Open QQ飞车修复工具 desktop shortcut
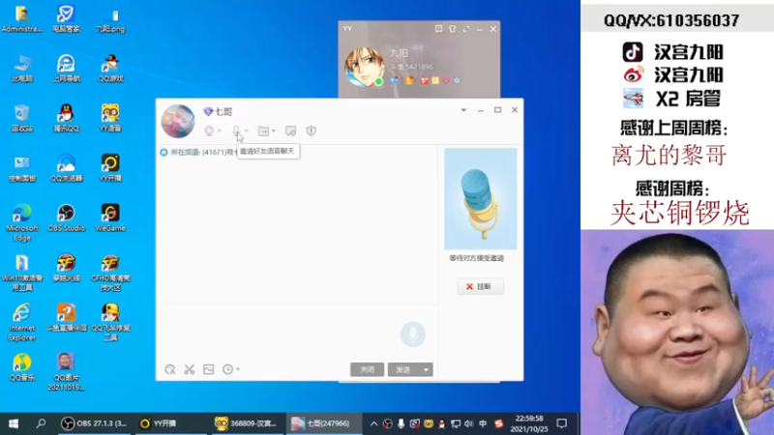This screenshot has height=435, width=774. click(x=110, y=323)
